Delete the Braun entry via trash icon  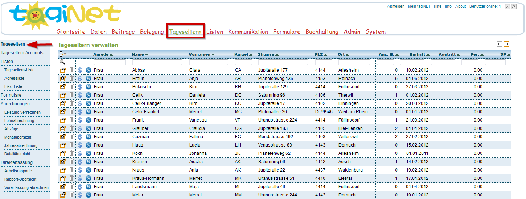(x=71, y=79)
